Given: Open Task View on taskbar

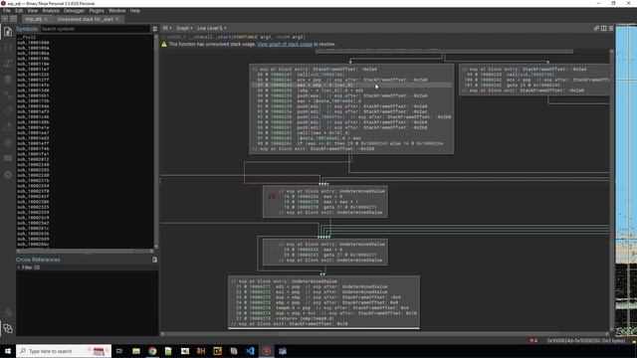Looking at the screenshot, I should coord(119,351).
